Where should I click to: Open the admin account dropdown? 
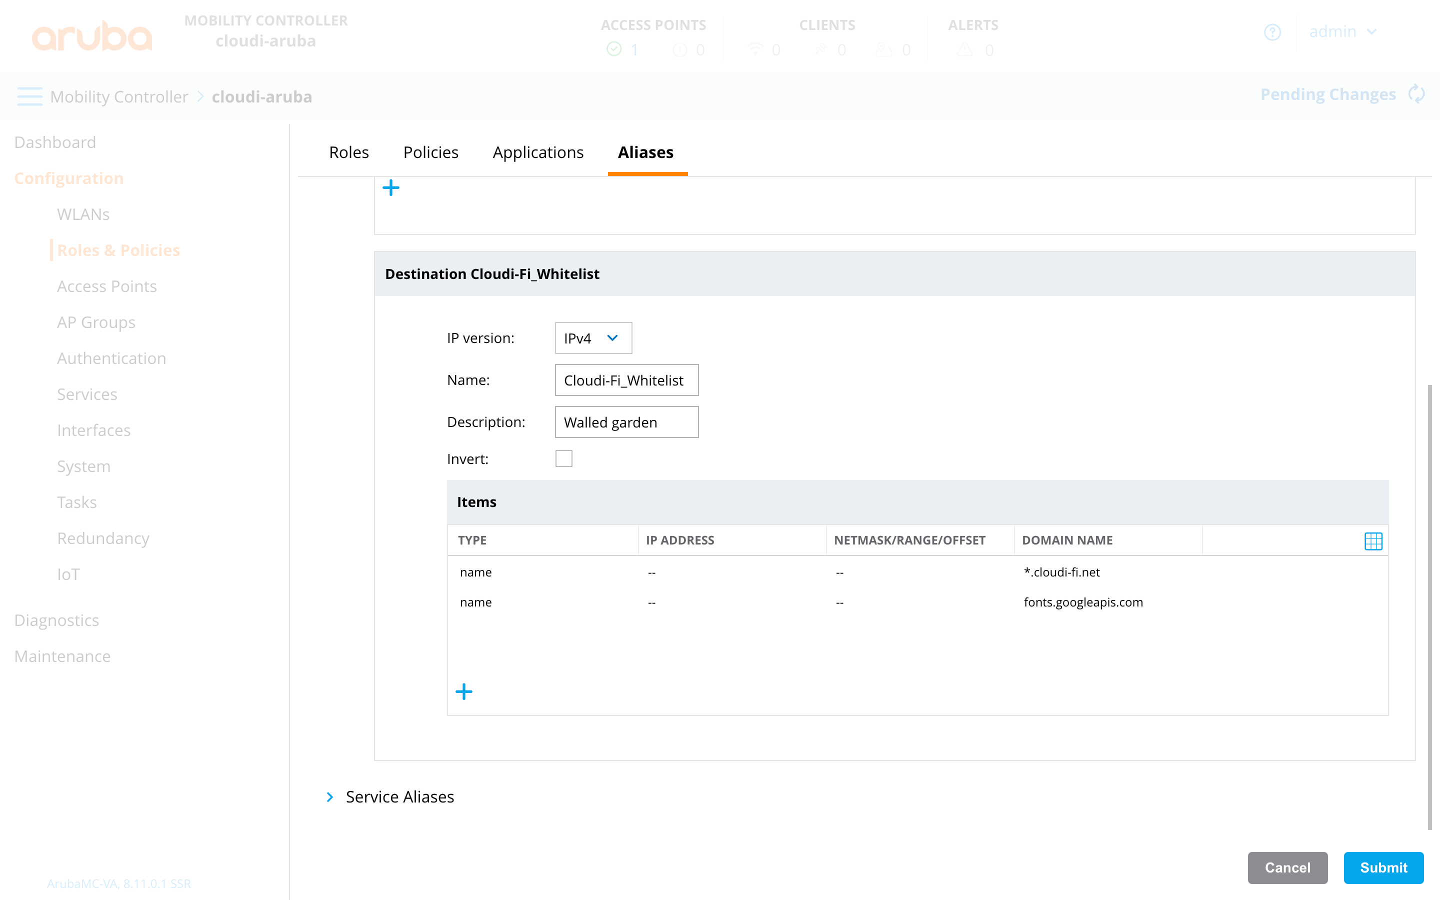(1343, 32)
